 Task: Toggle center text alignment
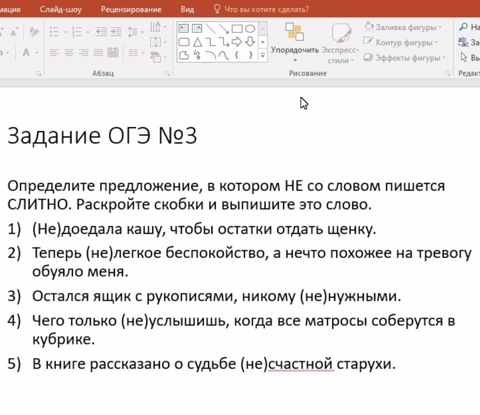click(x=69, y=53)
